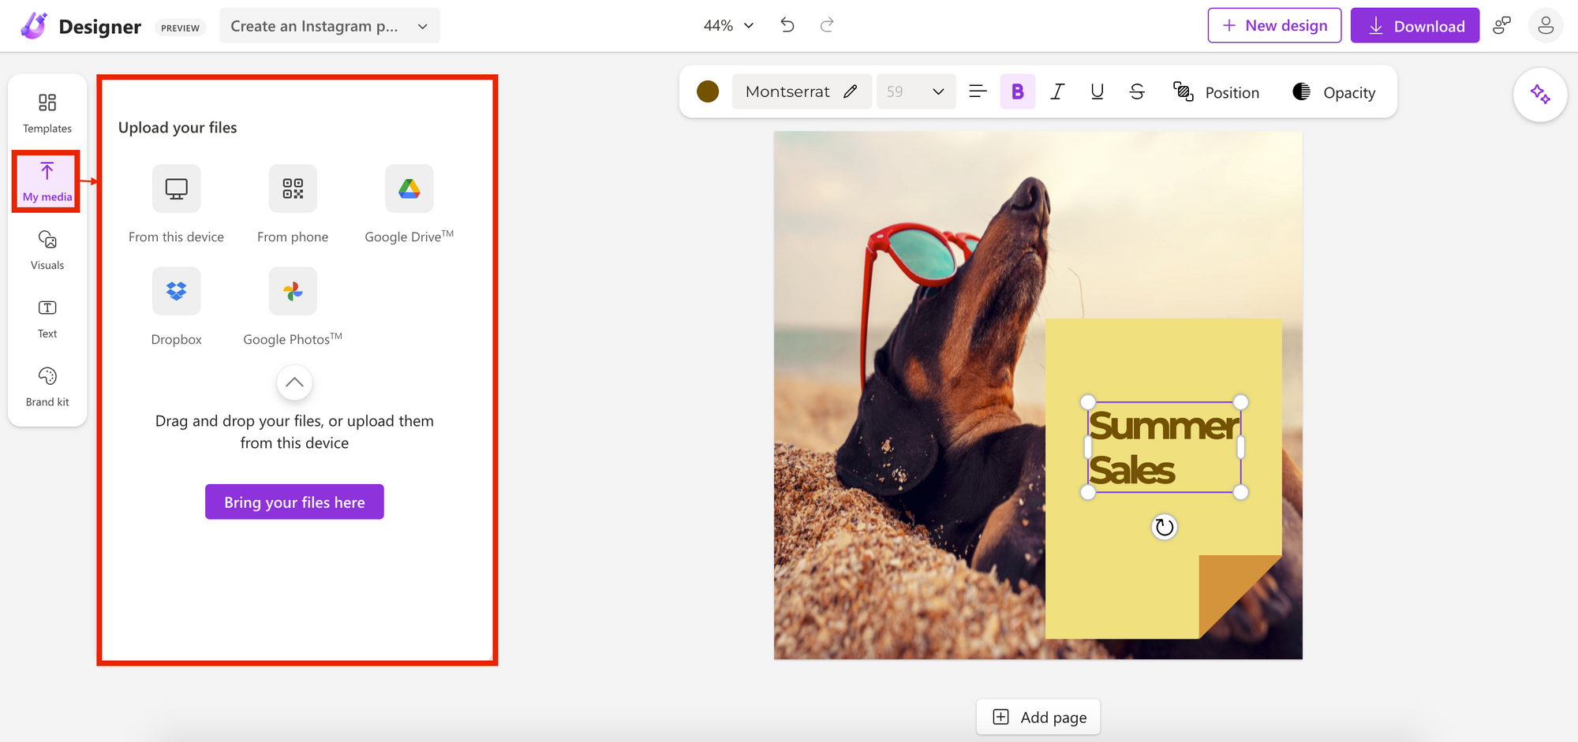Click the Bring your files here button
Image resolution: width=1578 pixels, height=742 pixels.
pos(294,502)
